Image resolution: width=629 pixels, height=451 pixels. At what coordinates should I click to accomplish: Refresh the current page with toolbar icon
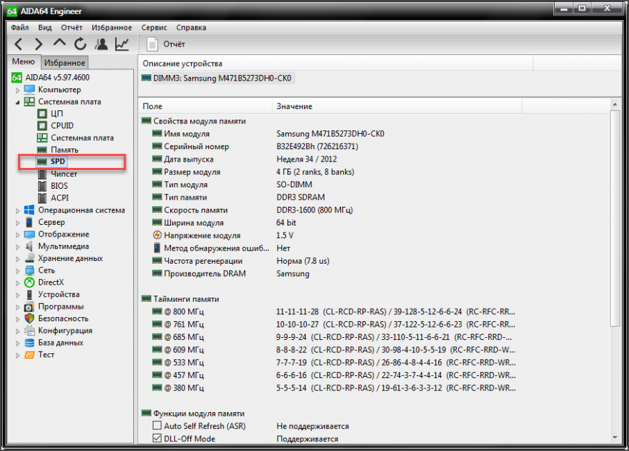point(81,44)
